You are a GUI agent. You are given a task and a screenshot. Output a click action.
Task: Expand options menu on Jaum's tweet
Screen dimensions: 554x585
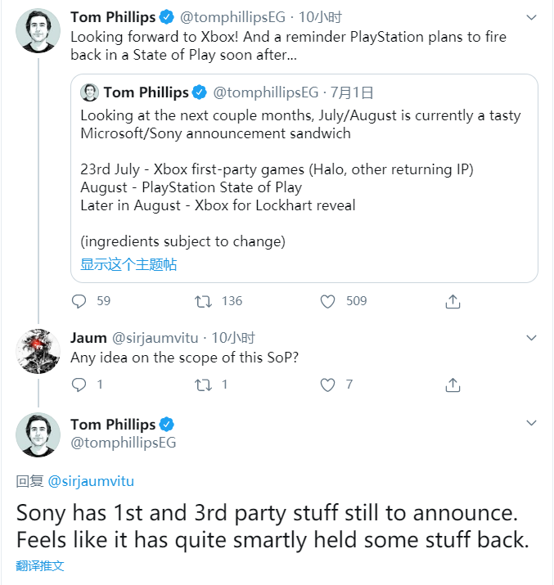coord(532,338)
